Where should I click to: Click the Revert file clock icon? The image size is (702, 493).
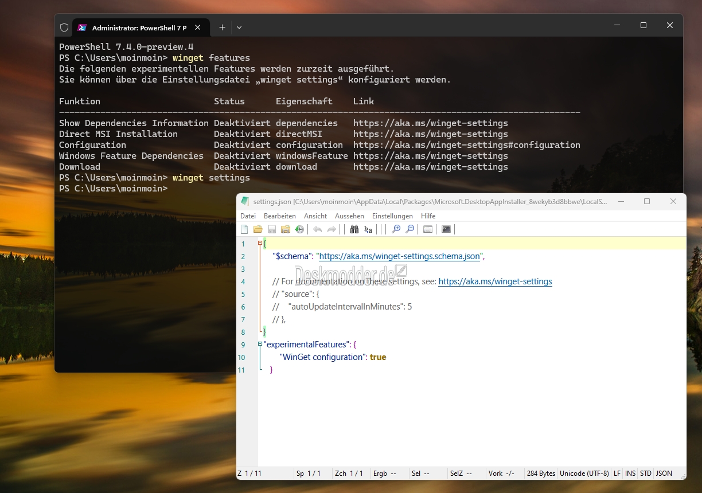pyautogui.click(x=299, y=229)
